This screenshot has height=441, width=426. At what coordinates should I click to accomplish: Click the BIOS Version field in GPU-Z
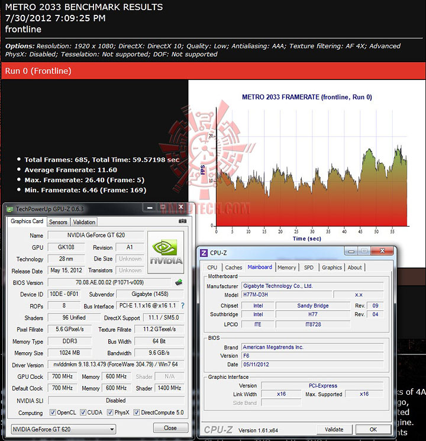coord(109,282)
